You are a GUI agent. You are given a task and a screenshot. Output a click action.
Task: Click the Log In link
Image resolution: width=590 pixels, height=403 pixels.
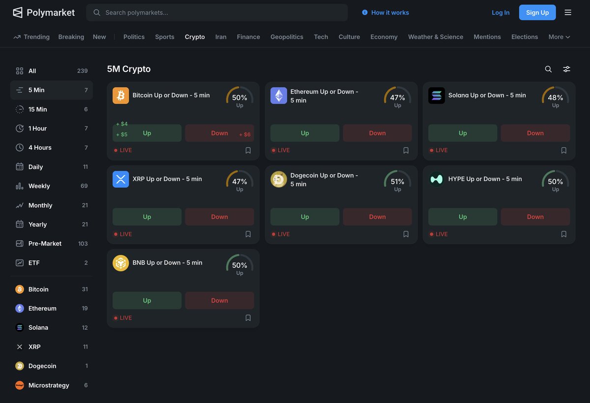[501, 12]
